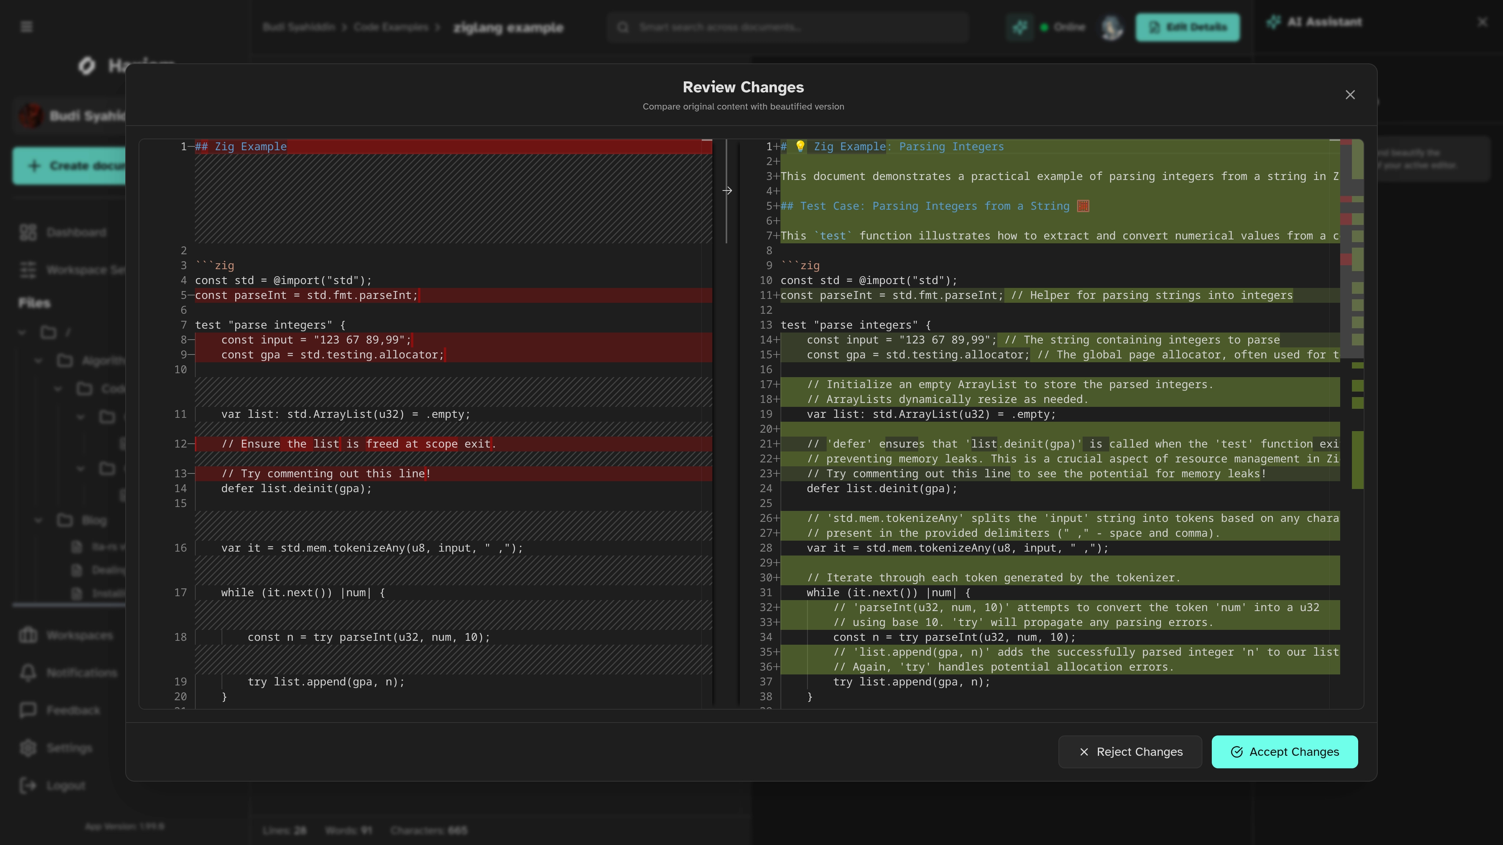Click the Edit Details button
The width and height of the screenshot is (1503, 845).
click(x=1187, y=27)
